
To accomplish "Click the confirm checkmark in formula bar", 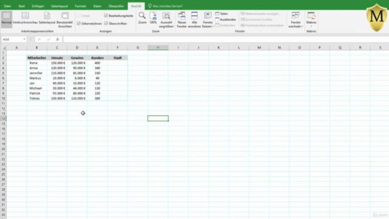I will (x=49, y=39).
